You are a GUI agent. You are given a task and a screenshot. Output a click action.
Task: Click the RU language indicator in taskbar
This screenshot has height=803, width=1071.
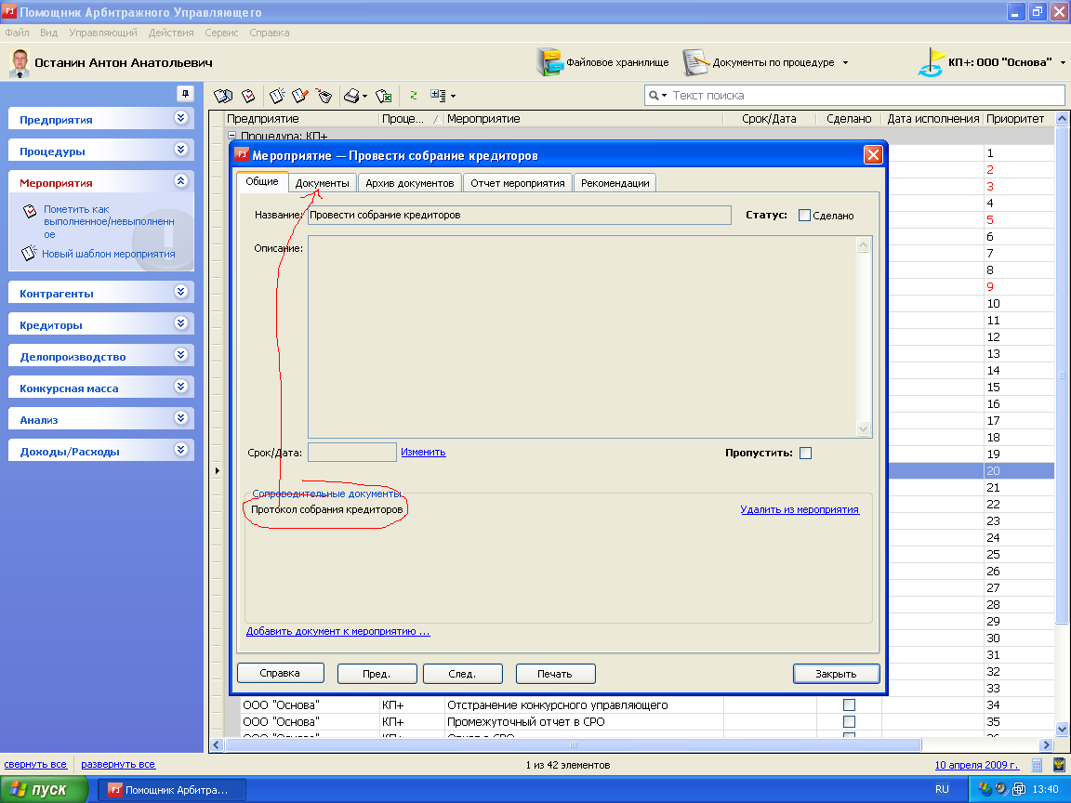click(x=942, y=789)
